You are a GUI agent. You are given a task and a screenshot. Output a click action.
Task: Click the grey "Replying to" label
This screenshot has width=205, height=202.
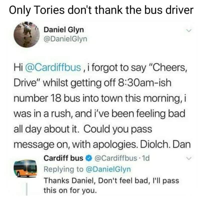[63, 169]
